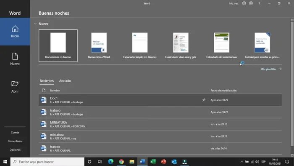Collapse the Nueva section chevron
The image size is (294, 166).
pyautogui.click(x=35, y=24)
